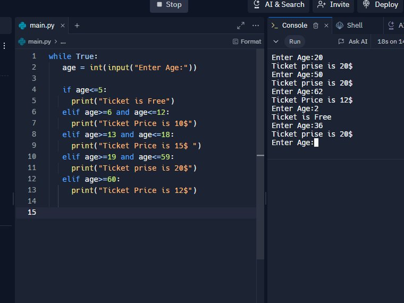Click line number 10 in the gutter

coord(32,157)
